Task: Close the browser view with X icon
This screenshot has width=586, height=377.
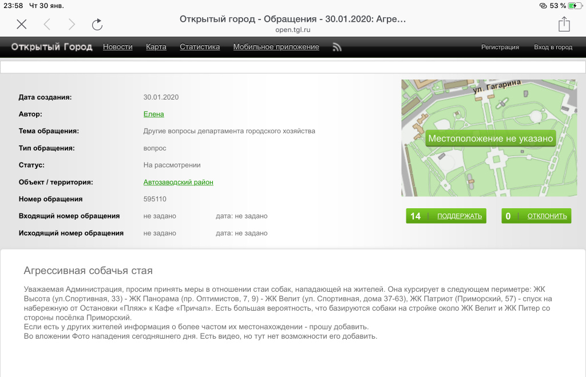Action: point(21,24)
